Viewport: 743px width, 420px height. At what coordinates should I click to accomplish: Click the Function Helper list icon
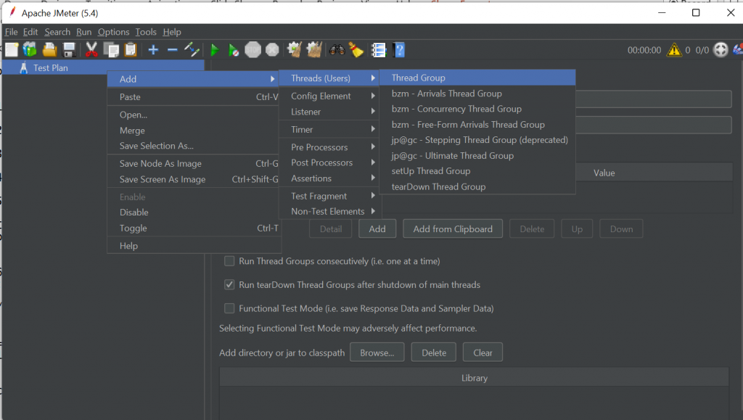(x=378, y=50)
